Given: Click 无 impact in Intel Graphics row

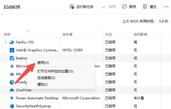Looking at the screenshot, I should coord(135,50).
